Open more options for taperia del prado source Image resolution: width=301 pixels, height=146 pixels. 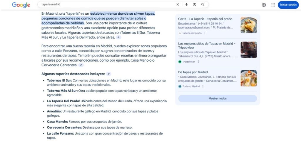point(205,33)
